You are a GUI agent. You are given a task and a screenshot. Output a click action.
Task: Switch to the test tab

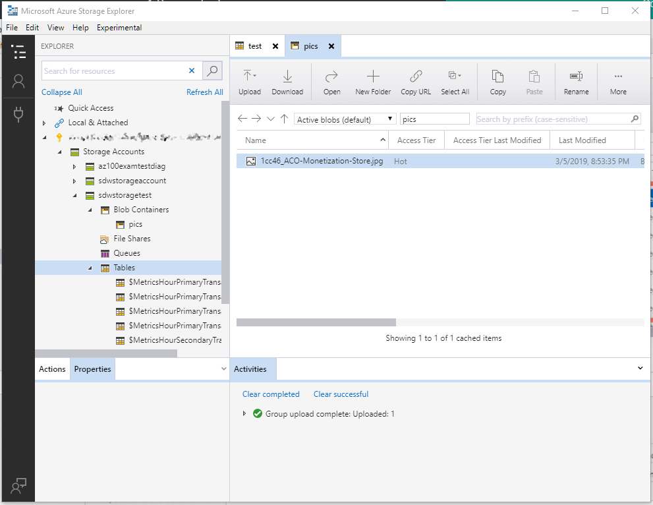[254, 46]
